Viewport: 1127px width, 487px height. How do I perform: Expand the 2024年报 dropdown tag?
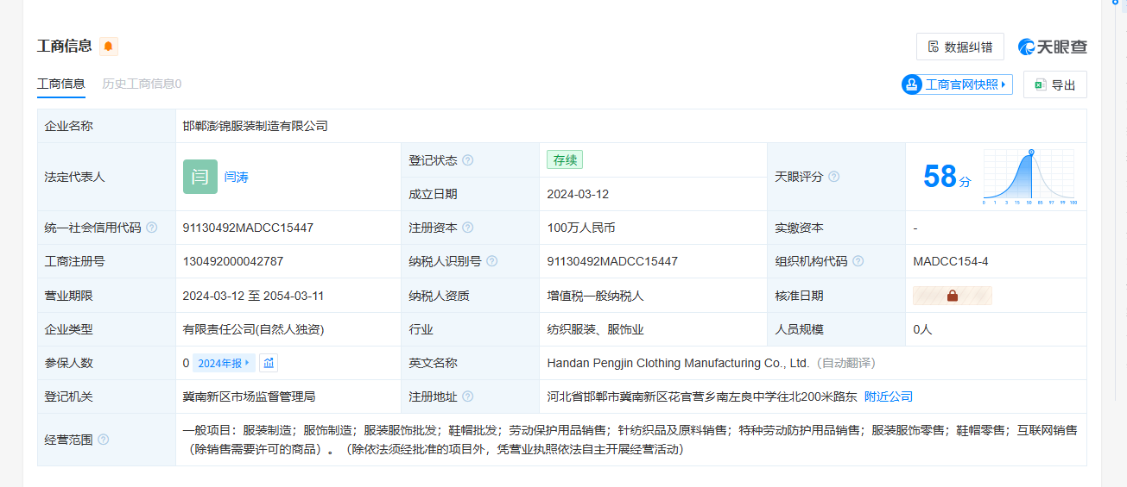(x=224, y=363)
